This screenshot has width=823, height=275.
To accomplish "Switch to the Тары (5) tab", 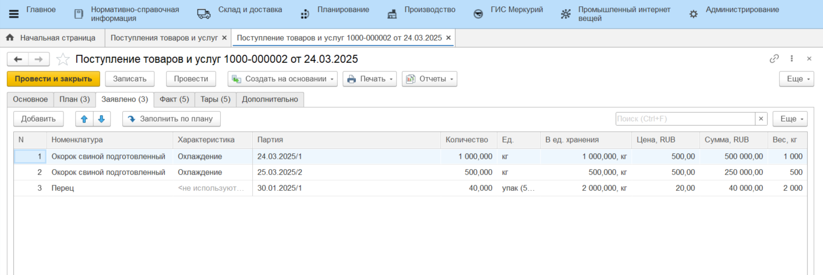I will tap(216, 99).
